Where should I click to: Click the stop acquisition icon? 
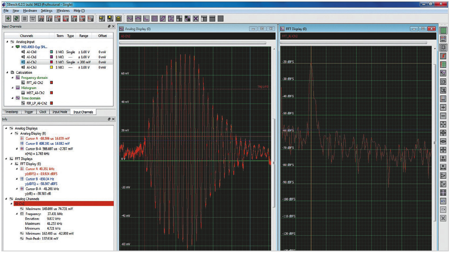[x=25, y=18]
